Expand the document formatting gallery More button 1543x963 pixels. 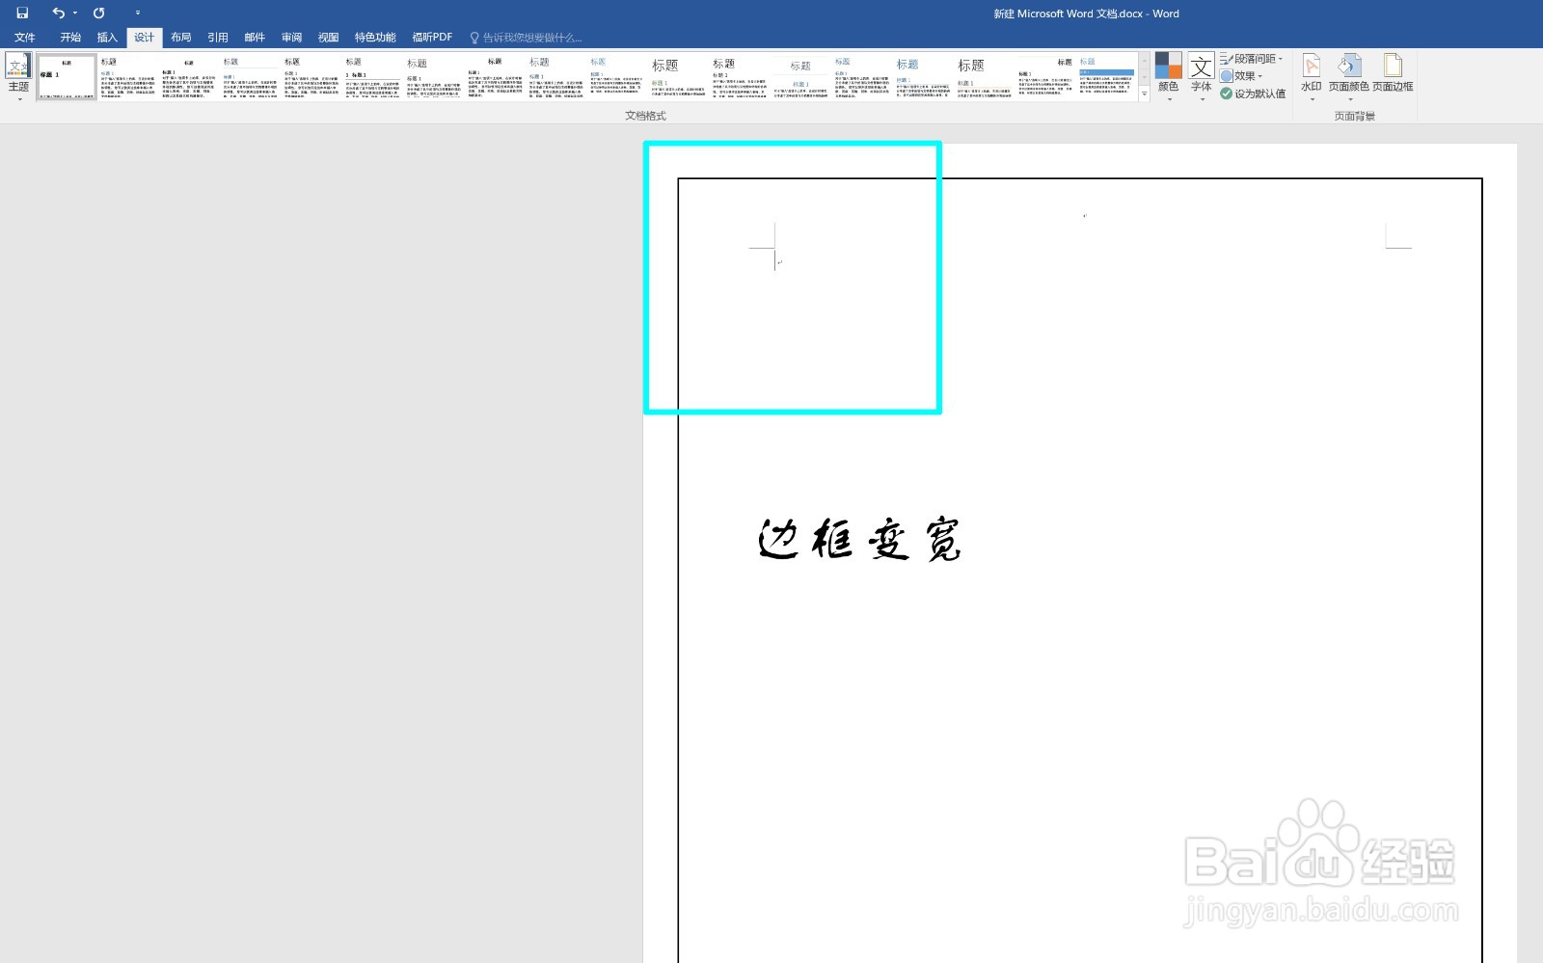tap(1145, 94)
